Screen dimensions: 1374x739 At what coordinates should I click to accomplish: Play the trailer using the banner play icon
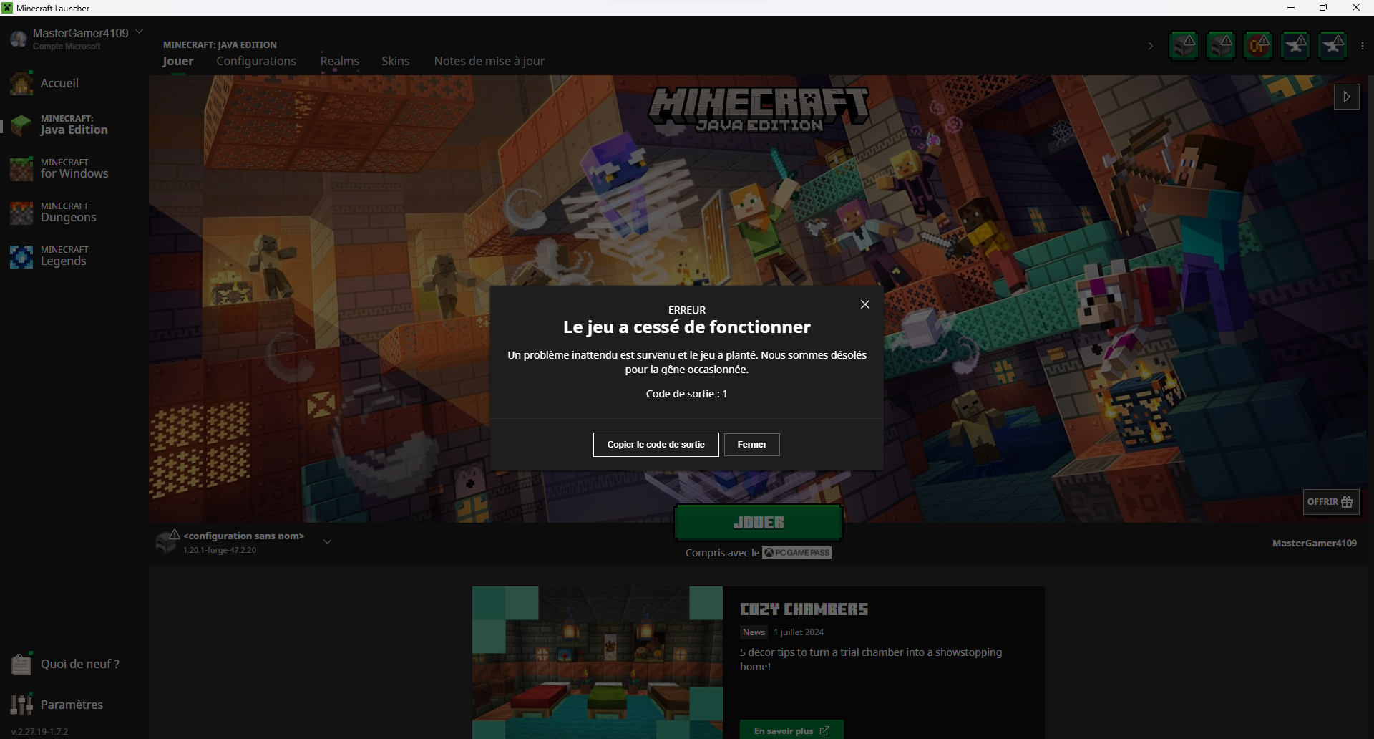coord(1347,97)
